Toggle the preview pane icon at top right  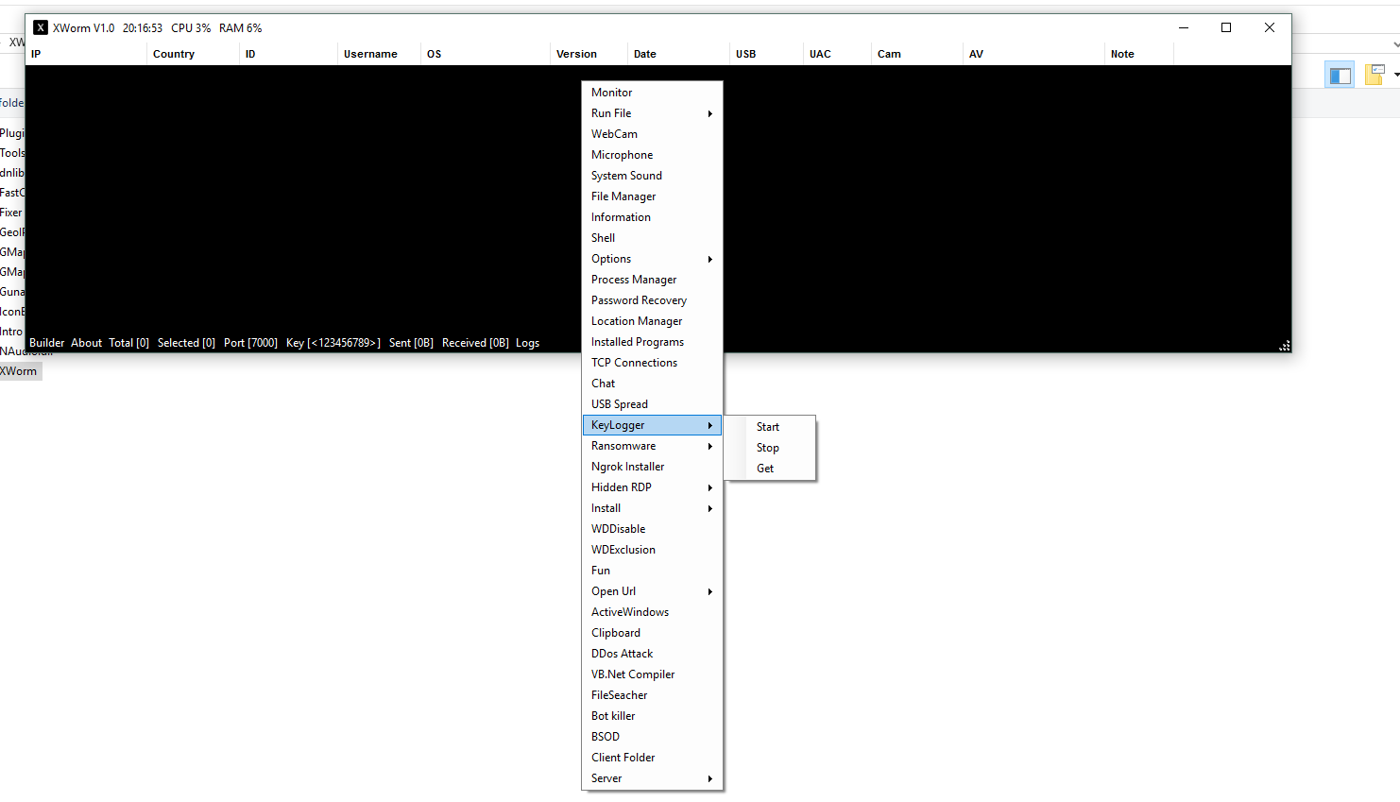pyautogui.click(x=1340, y=75)
